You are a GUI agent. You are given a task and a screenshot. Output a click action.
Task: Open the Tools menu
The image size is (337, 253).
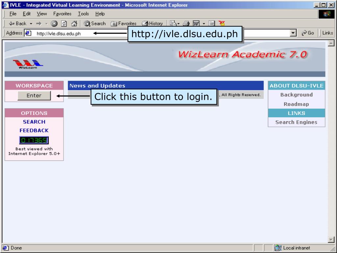(x=83, y=14)
